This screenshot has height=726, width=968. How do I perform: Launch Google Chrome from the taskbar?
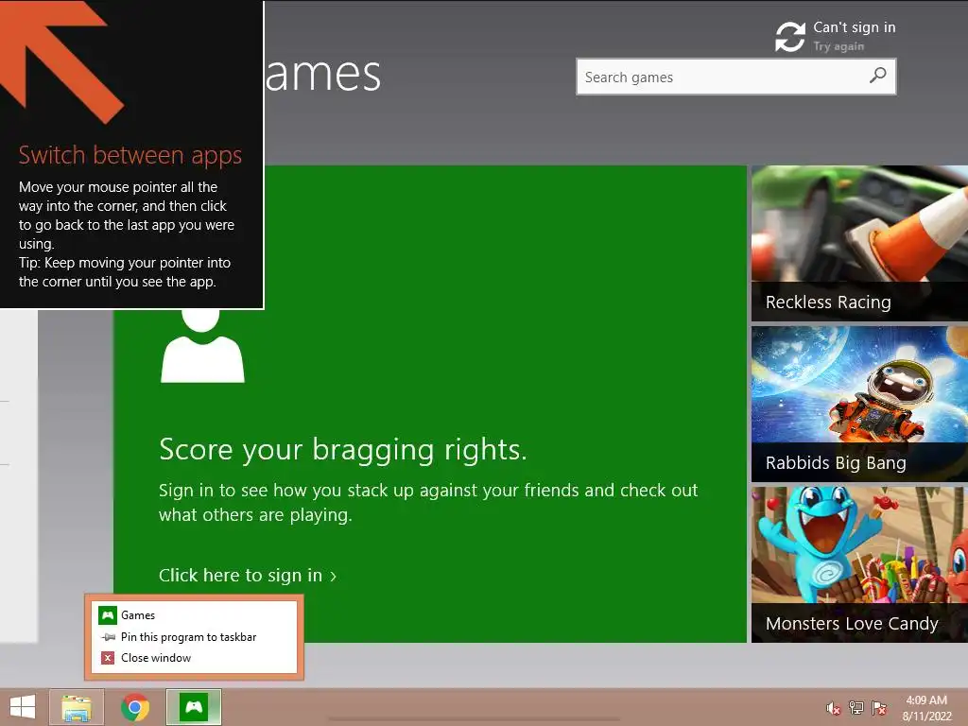[x=135, y=707]
